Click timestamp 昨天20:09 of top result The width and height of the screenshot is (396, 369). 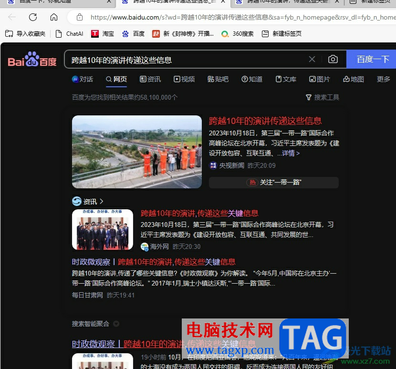[x=261, y=165]
